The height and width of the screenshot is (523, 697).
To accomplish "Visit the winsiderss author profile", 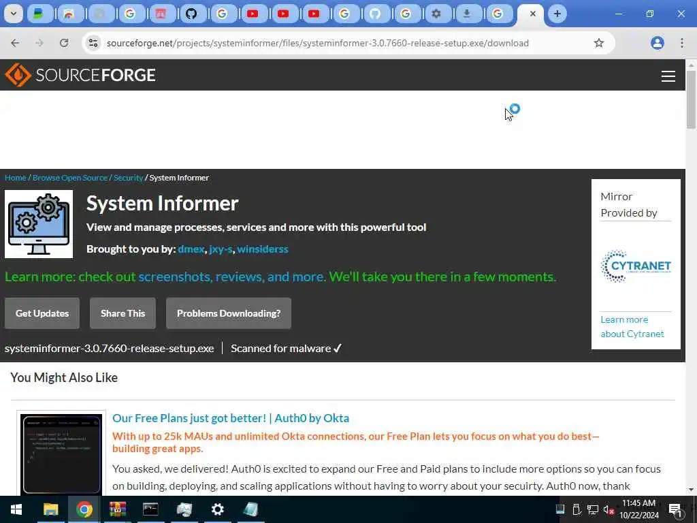I will 263,249.
